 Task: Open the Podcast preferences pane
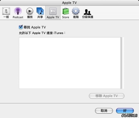coord(18,13)
